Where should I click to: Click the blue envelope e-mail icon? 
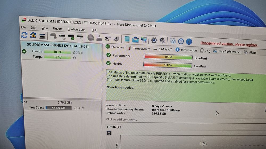[135, 40]
